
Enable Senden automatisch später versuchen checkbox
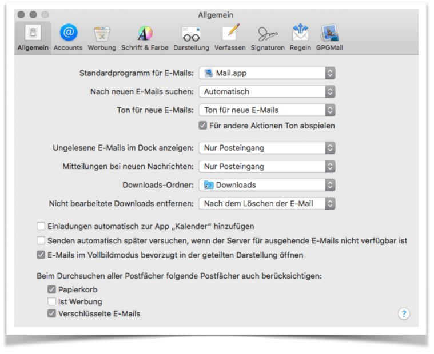41,240
